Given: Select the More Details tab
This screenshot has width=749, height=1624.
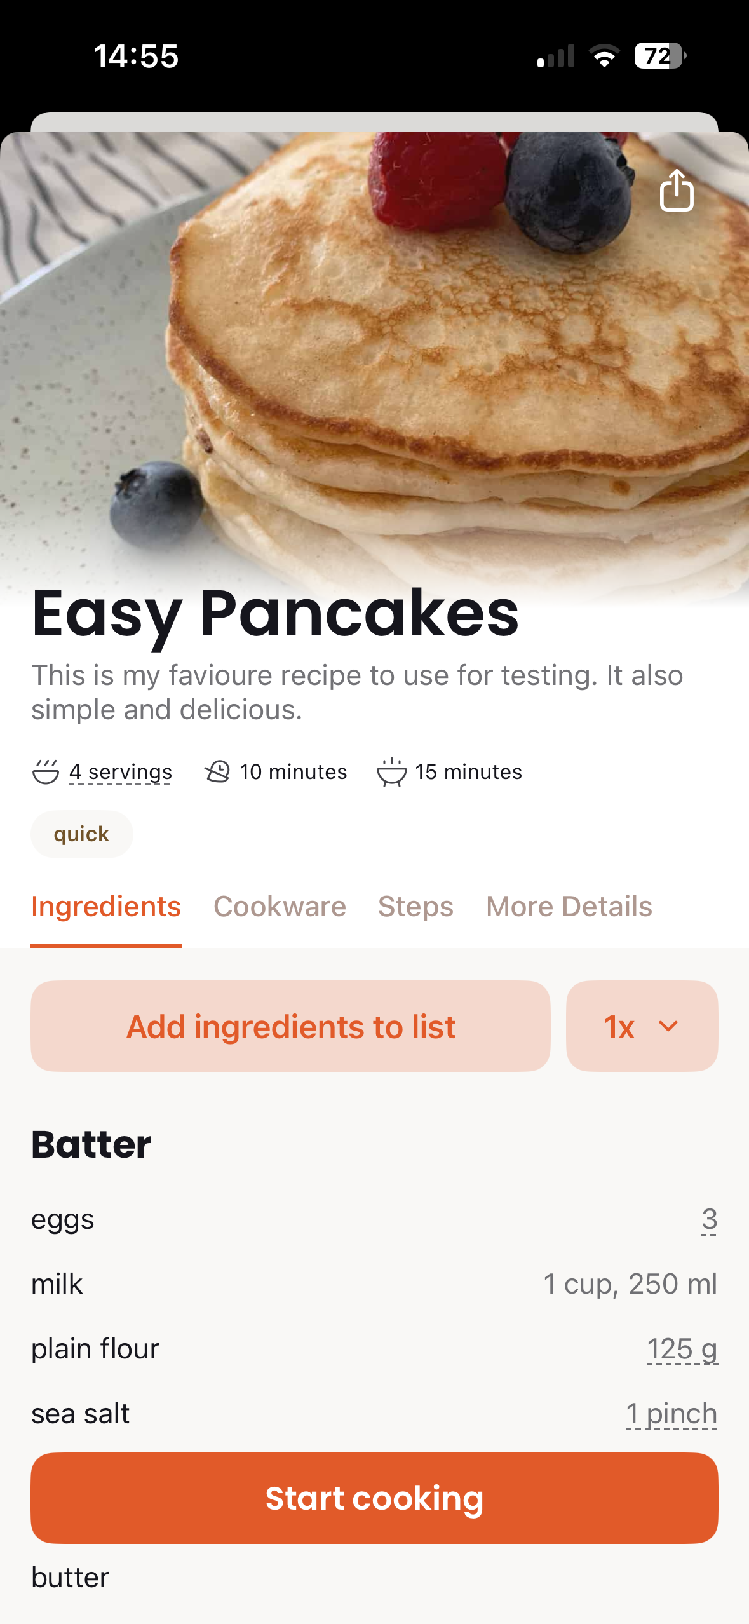Looking at the screenshot, I should (x=569, y=907).
